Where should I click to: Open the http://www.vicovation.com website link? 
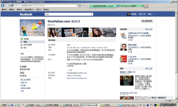pos(77,78)
